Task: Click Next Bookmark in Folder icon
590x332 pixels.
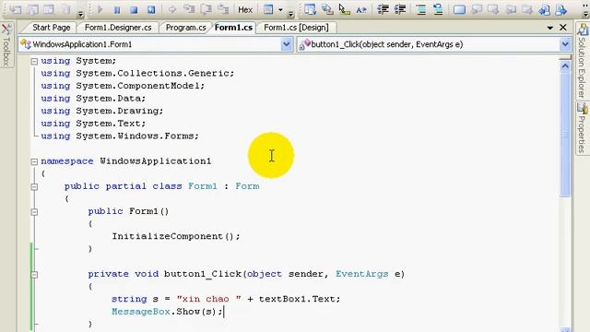Action: tap(527, 10)
